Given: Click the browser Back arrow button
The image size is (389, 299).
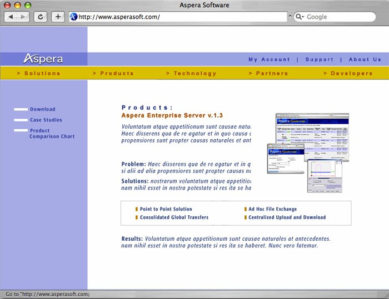Looking at the screenshot, I should pyautogui.click(x=11, y=17).
